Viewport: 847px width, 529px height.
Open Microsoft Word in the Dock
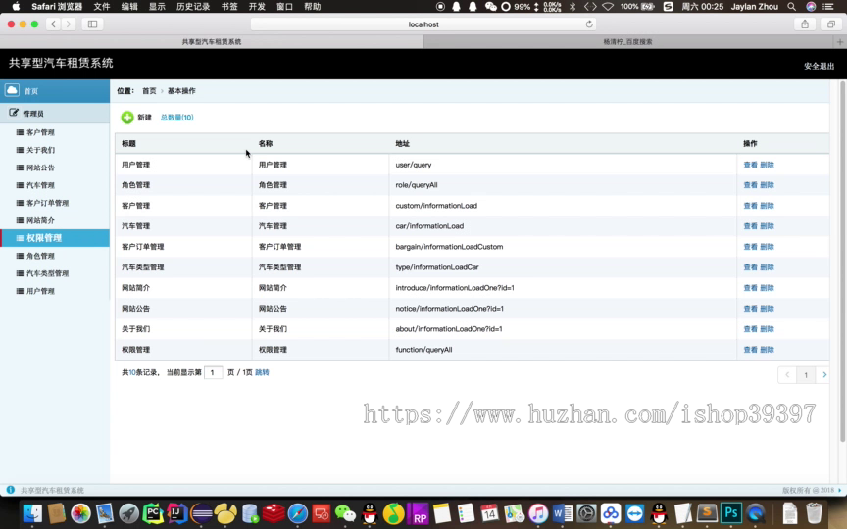(563, 513)
